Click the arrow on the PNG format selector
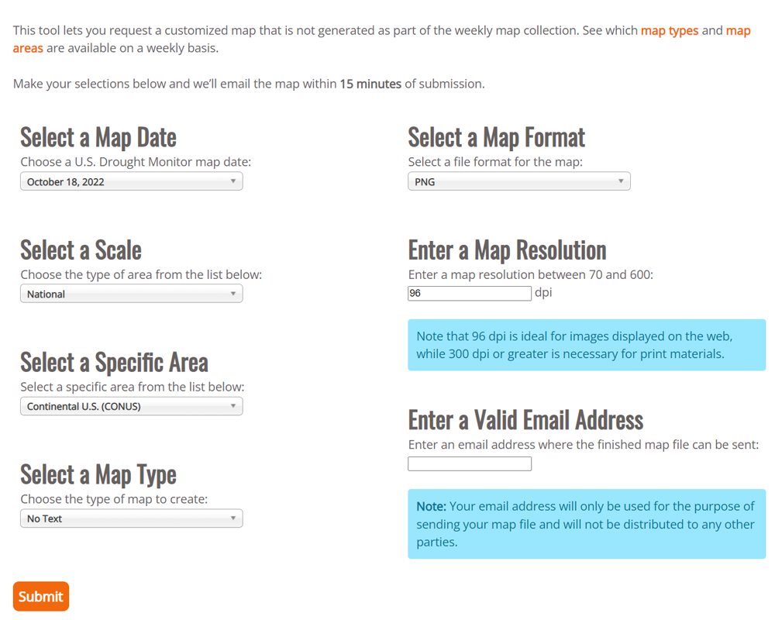The height and width of the screenshot is (620, 775). coord(620,181)
